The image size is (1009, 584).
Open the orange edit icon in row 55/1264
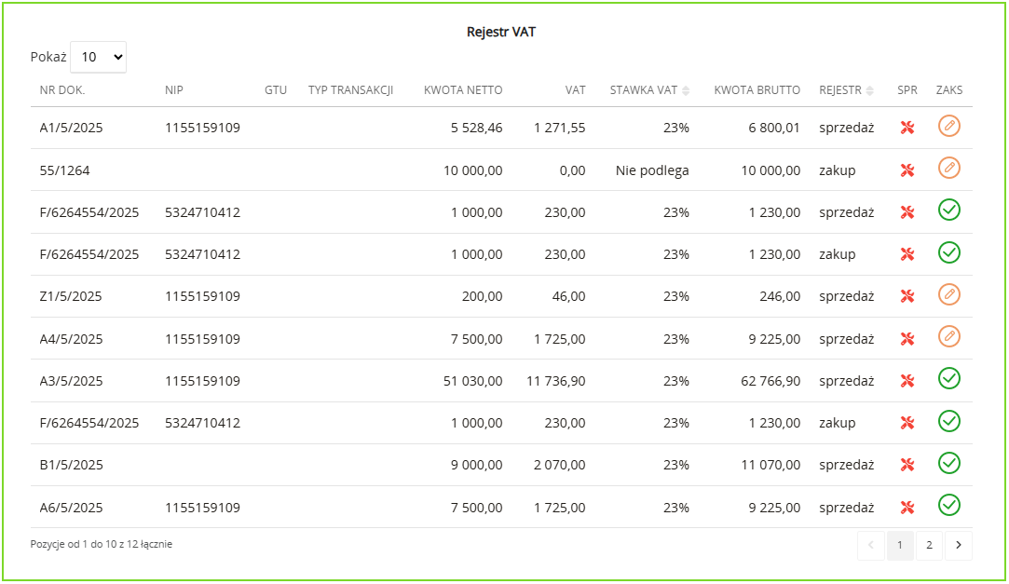[949, 168]
